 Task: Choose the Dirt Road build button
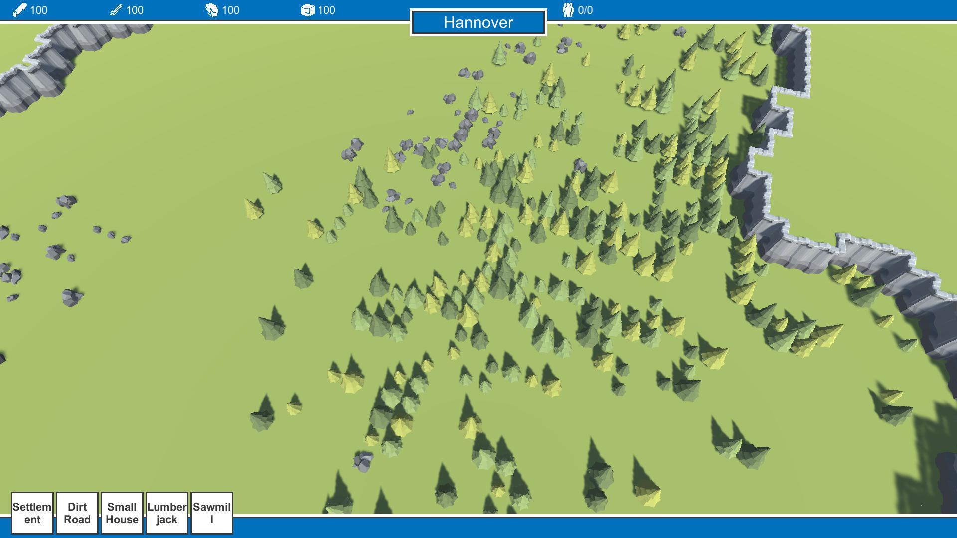(x=77, y=513)
